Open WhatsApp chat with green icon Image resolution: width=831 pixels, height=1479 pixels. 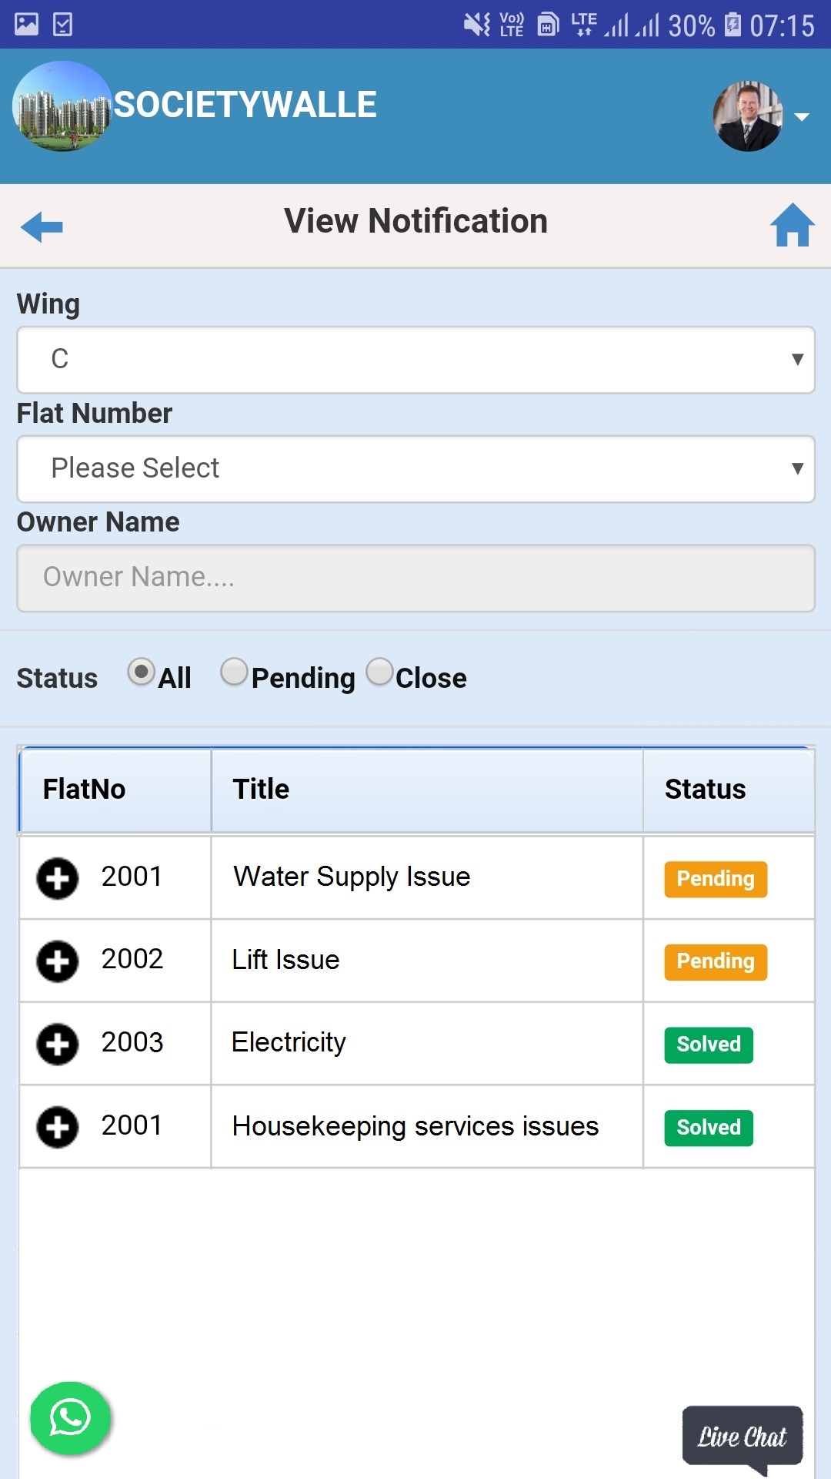[70, 1418]
